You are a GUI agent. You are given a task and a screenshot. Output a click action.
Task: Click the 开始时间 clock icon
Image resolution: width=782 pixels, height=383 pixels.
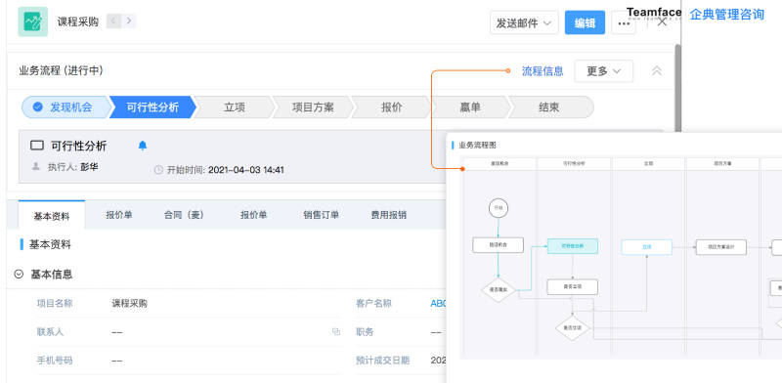pos(158,170)
